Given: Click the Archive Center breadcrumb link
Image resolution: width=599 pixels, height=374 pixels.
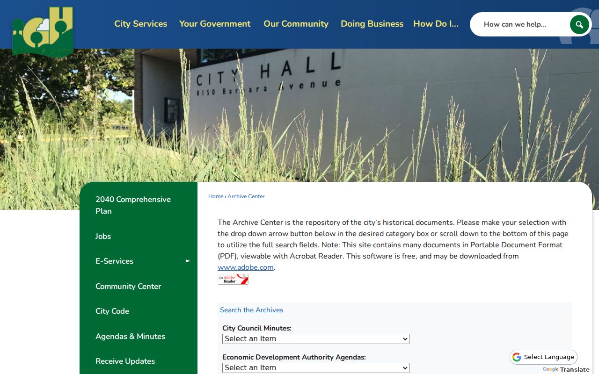Looking at the screenshot, I should 246,196.
